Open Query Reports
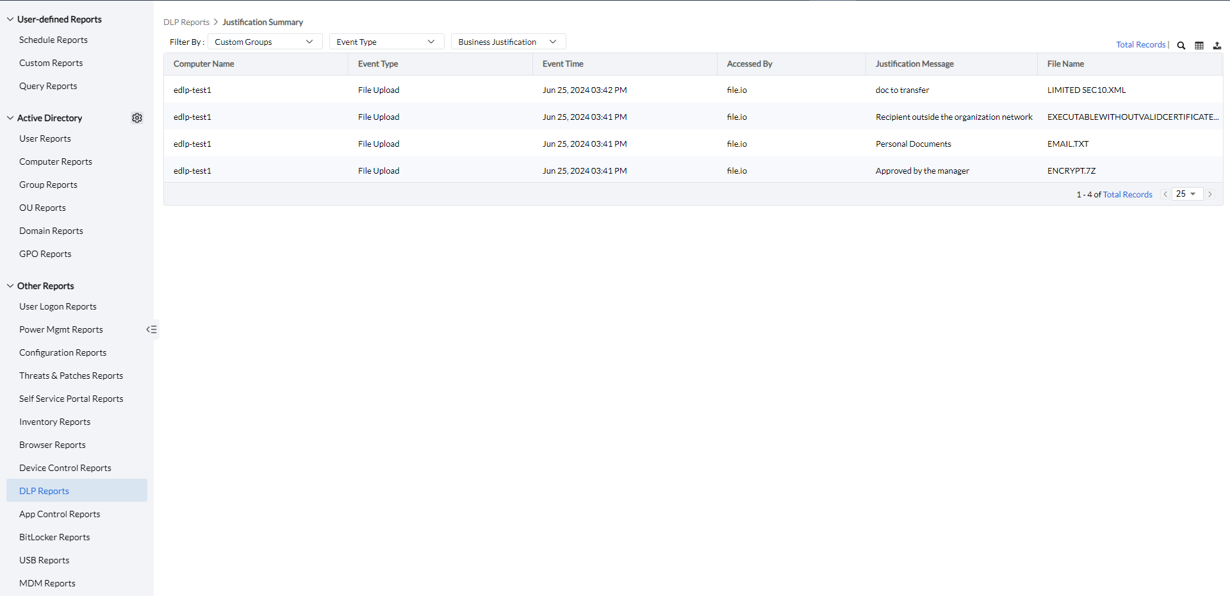The image size is (1230, 596). point(48,86)
